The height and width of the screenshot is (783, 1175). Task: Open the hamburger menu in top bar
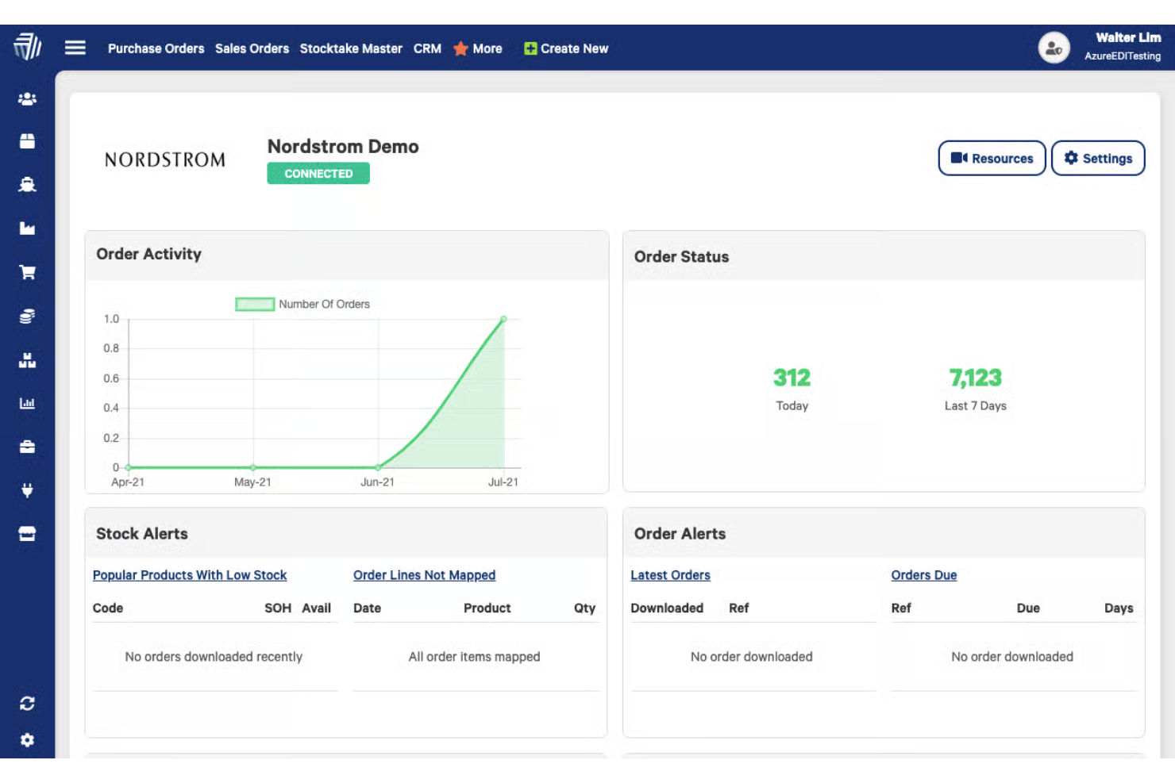click(75, 48)
